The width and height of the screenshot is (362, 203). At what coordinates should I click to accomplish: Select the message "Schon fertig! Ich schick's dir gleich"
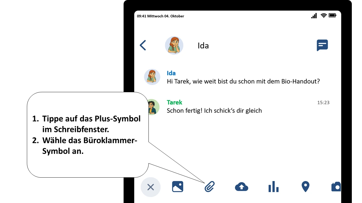(214, 111)
